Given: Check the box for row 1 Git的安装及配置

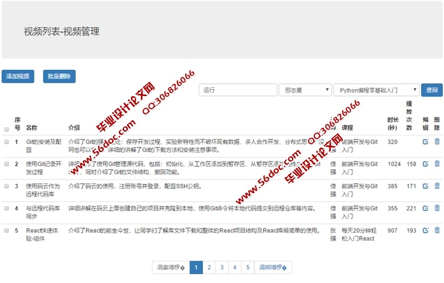Looking at the screenshot, I should coord(6,142).
